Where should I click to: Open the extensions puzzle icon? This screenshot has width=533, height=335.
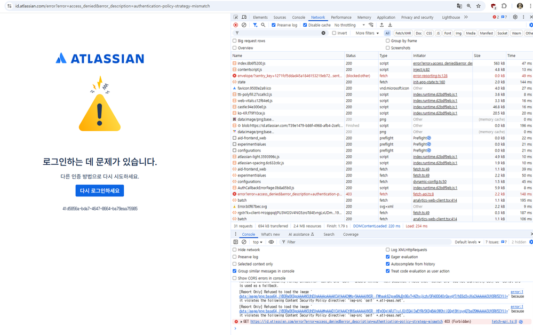pos(504,6)
